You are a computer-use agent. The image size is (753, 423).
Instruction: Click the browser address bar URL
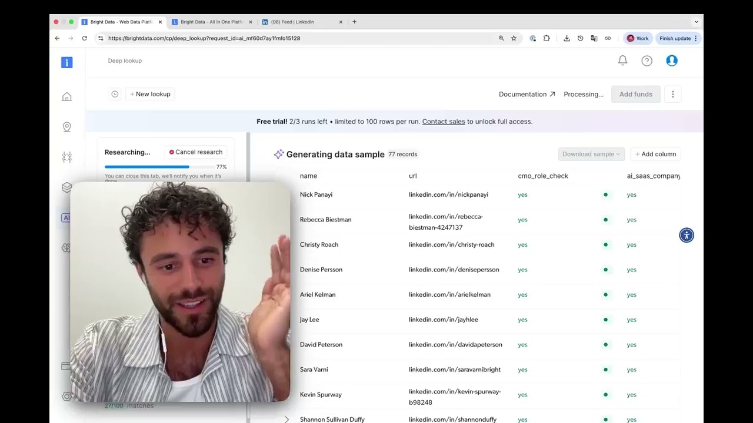[x=204, y=38]
